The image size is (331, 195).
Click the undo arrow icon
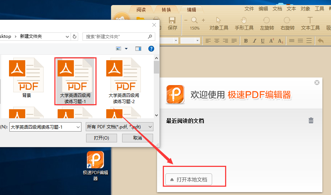click(x=321, y=41)
